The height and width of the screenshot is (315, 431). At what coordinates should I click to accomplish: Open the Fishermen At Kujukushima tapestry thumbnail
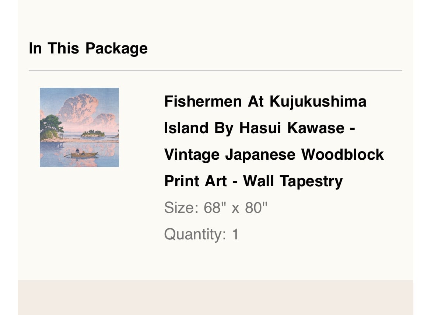coord(80,127)
